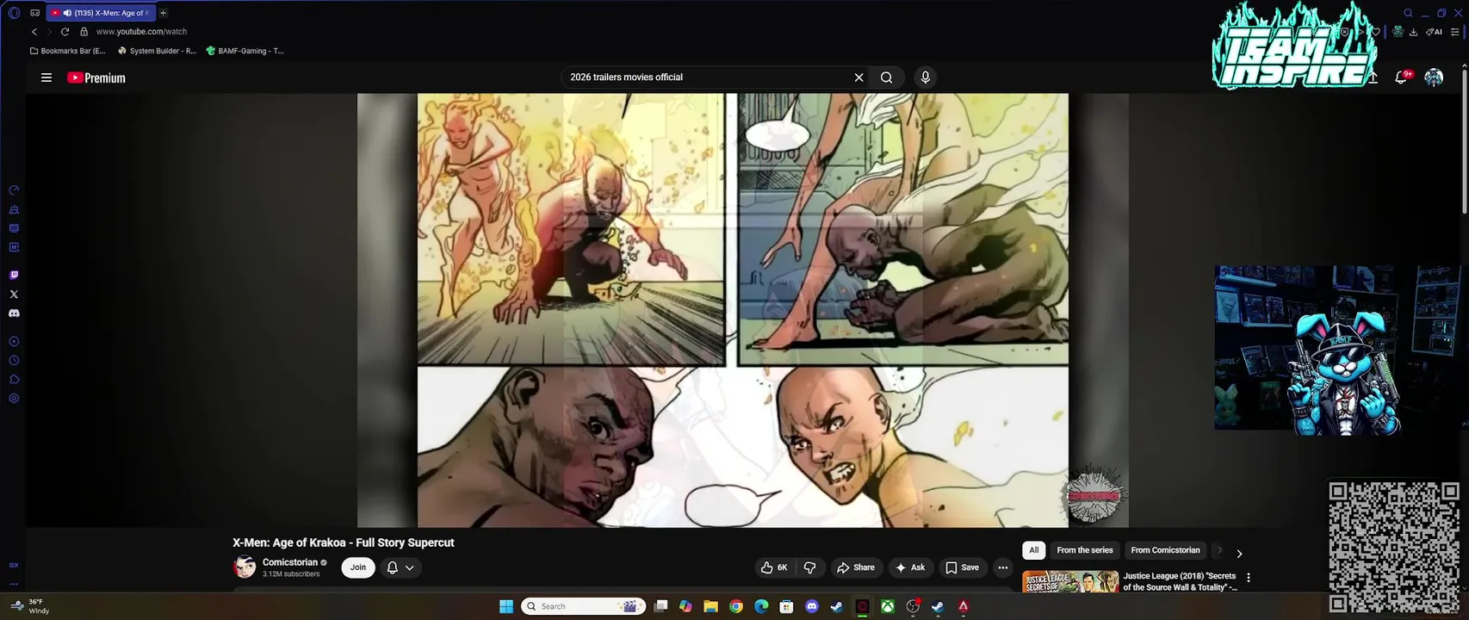Open the GX Control sidebar panel
The image size is (1469, 620).
14,190
